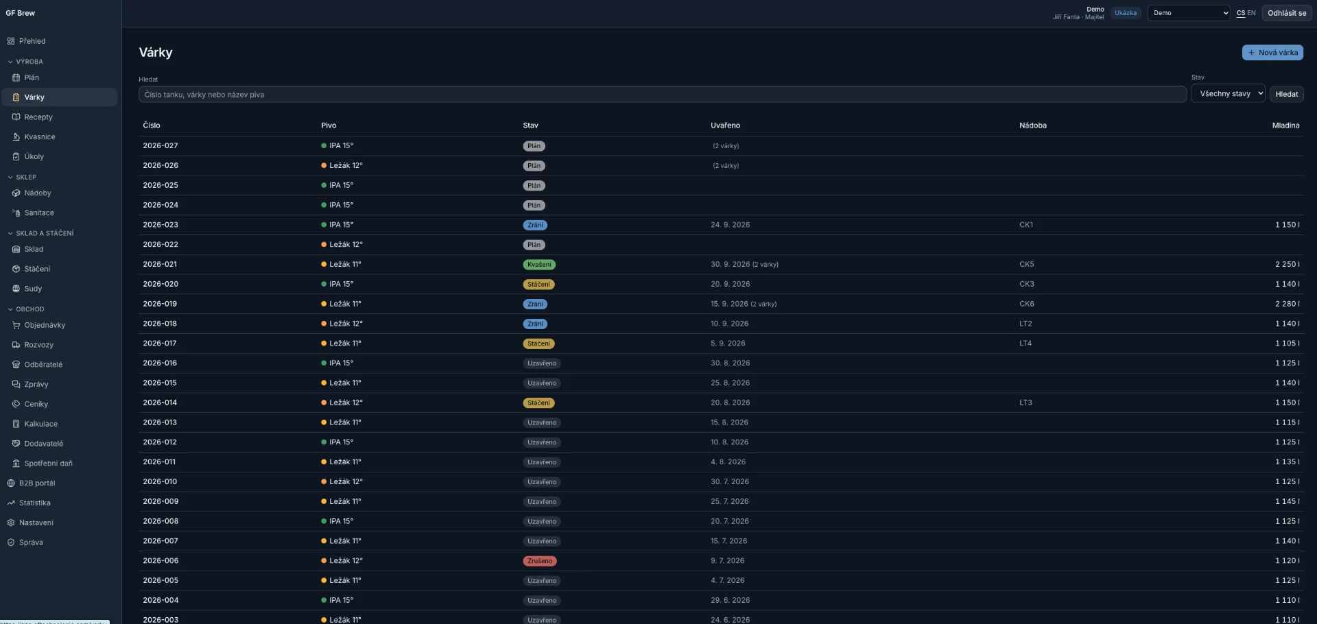
Task: Switch language to CS
Action: 1241,13
